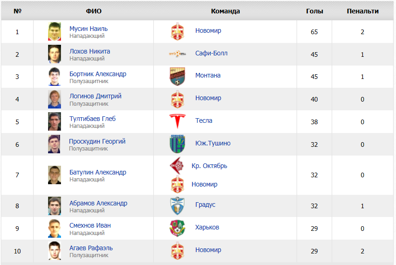Click the Montana team crest icon

click(177, 77)
